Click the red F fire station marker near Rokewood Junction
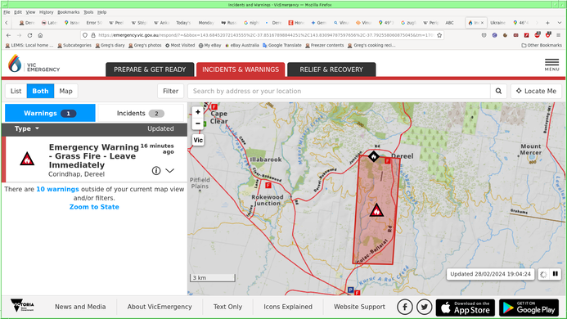Image resolution: width=567 pixels, height=319 pixels. 268,185
